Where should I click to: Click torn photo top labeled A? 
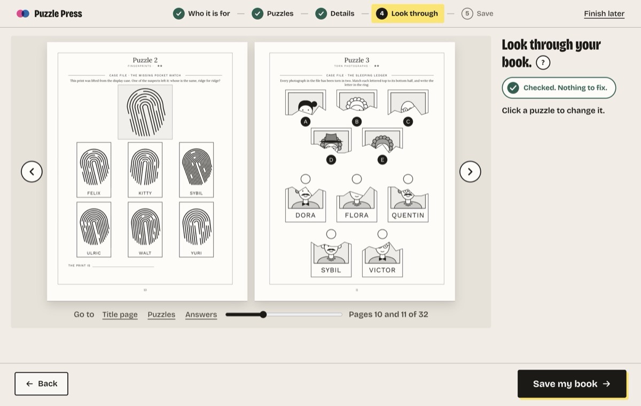coord(306,103)
